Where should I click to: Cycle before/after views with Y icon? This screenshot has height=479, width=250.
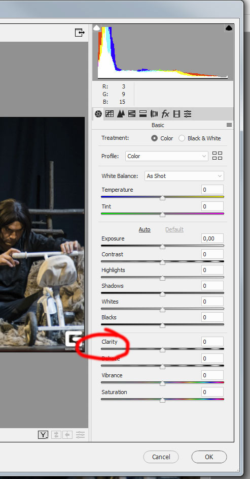point(43,435)
